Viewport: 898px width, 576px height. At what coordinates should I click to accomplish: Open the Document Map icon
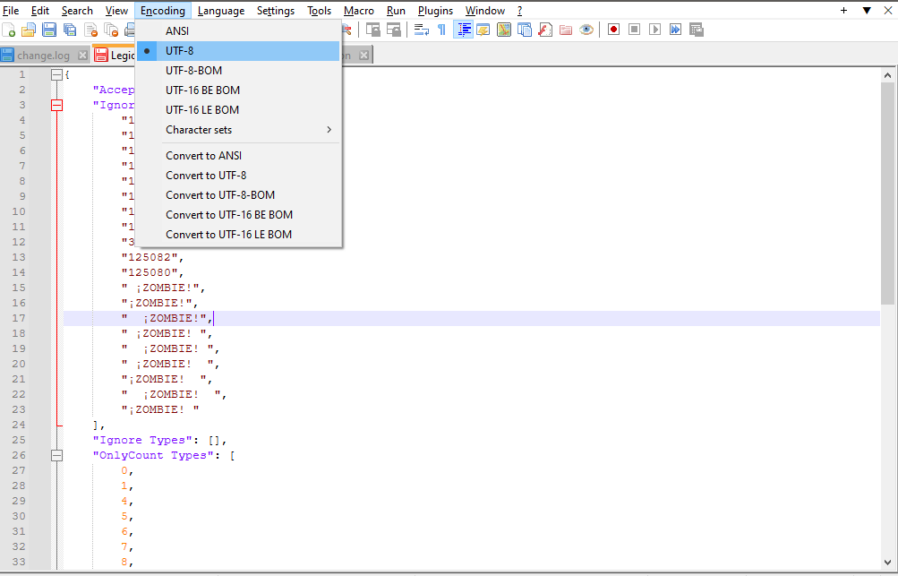pos(504,30)
